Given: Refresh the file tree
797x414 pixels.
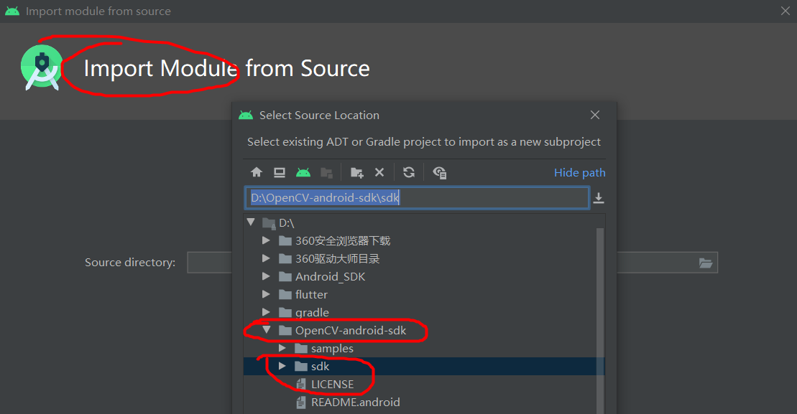Looking at the screenshot, I should pos(409,172).
